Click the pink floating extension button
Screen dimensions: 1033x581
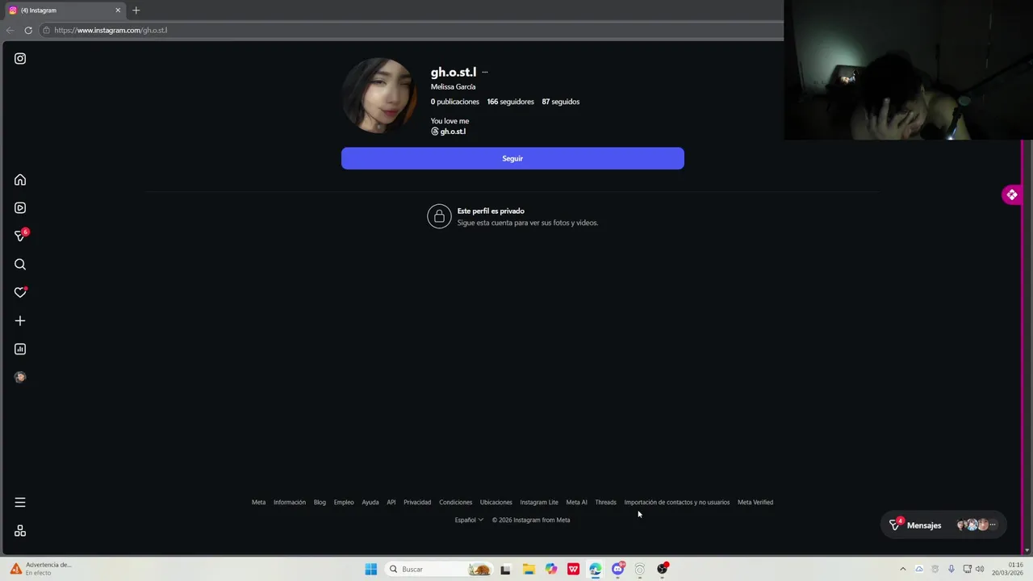pos(1012,194)
